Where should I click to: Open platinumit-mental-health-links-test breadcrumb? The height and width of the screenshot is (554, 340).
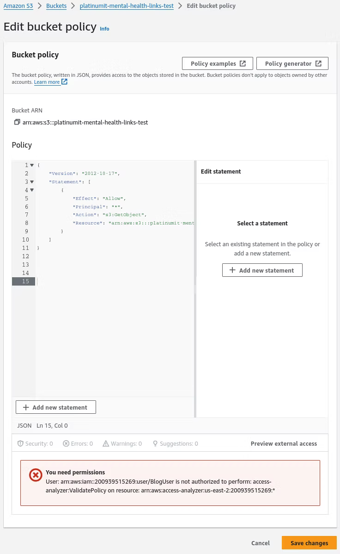click(127, 6)
